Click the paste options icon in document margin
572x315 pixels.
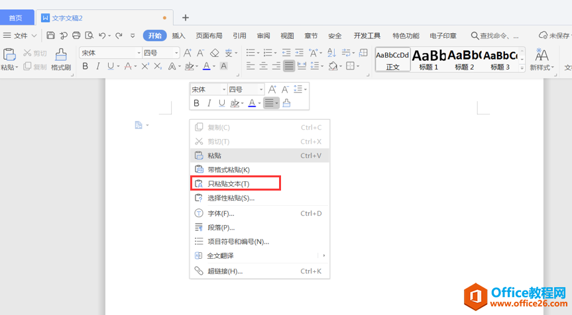click(139, 125)
